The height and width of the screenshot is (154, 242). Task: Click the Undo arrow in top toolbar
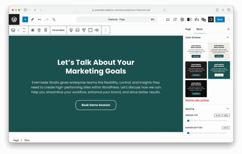[40, 19]
